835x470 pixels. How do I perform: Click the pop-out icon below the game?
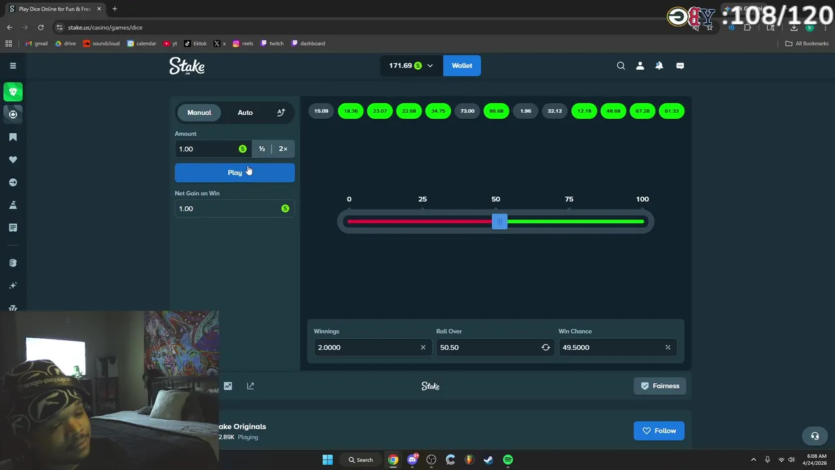250,386
